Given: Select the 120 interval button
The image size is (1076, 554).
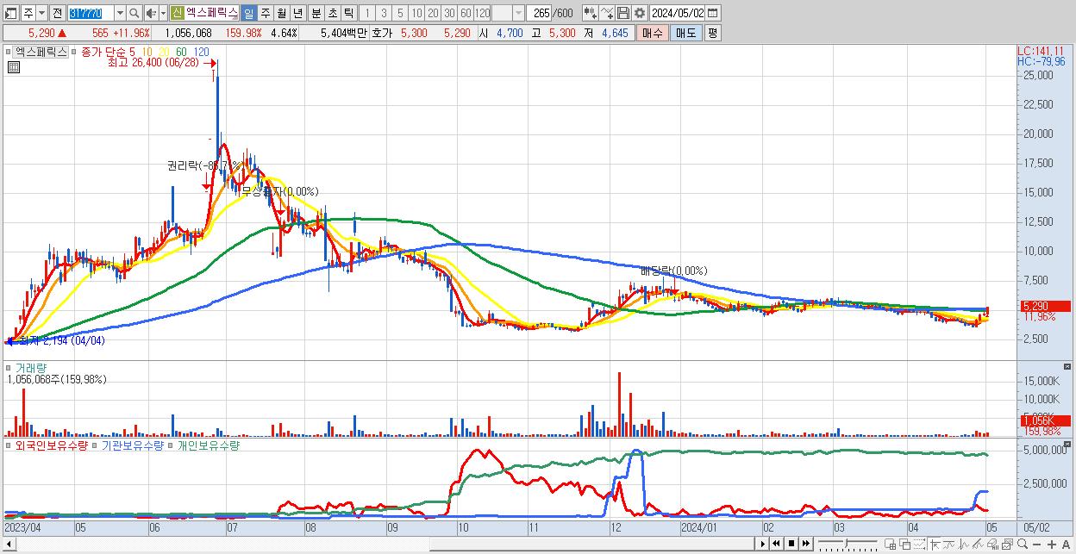Looking at the screenshot, I should (483, 13).
